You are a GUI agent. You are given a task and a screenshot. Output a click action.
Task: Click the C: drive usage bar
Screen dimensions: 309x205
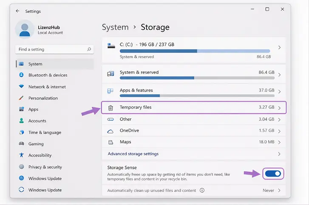click(x=195, y=51)
